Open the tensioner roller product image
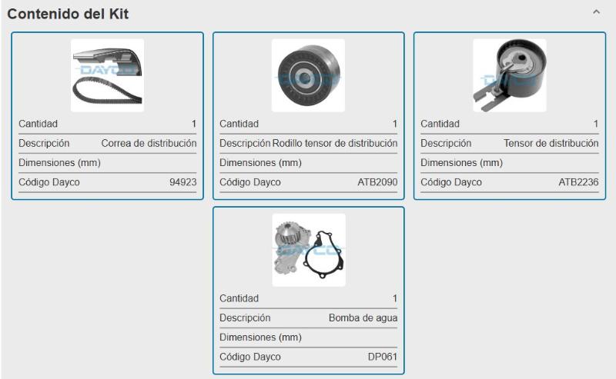Viewport: 616px width, 379px height. click(309, 75)
